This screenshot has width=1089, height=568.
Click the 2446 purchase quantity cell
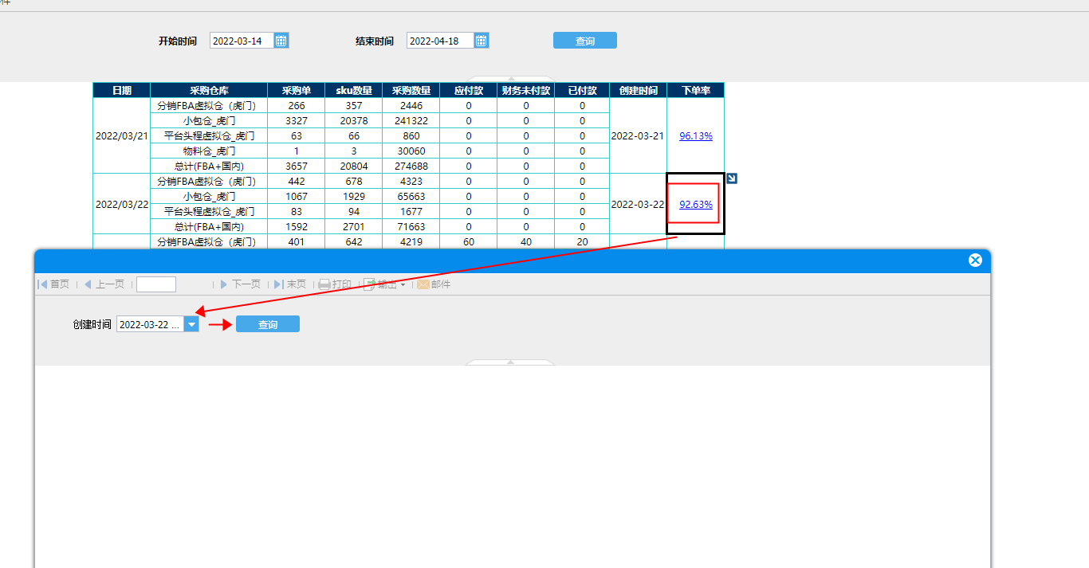pos(411,106)
